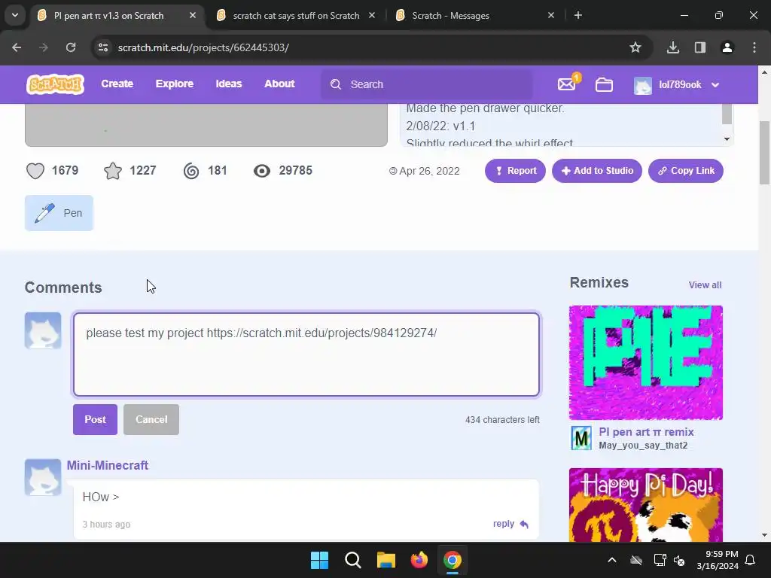Show hidden system tray icons
This screenshot has width=771, height=578.
(x=612, y=560)
